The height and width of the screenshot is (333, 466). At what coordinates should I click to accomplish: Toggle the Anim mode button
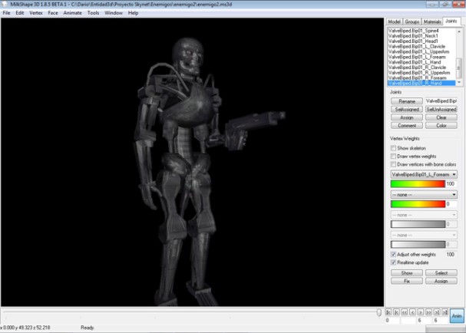tap(457, 316)
